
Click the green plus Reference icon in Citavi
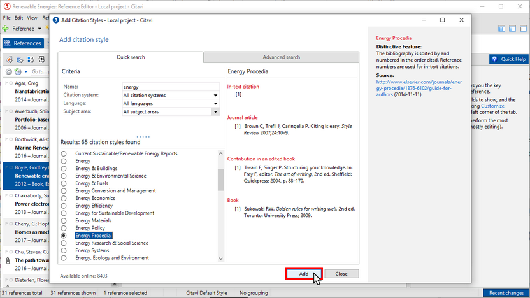click(5, 29)
